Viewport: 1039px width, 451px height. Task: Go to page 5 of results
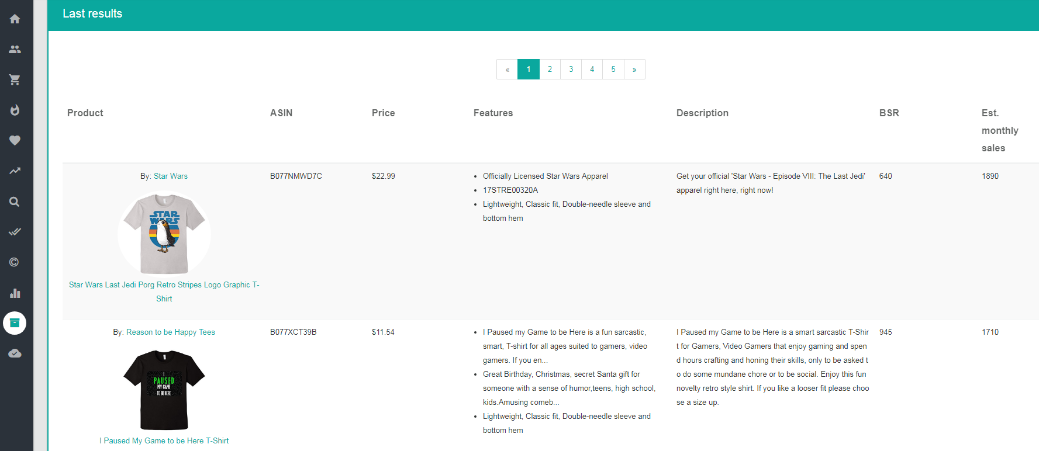point(613,70)
